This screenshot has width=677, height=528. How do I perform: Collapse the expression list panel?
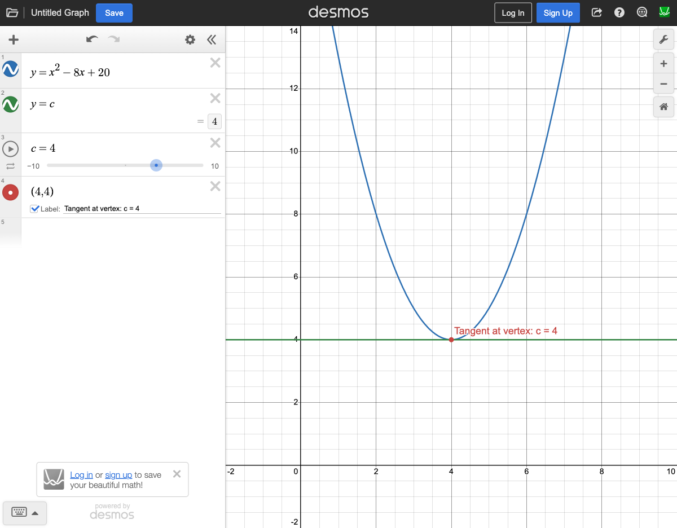[212, 39]
